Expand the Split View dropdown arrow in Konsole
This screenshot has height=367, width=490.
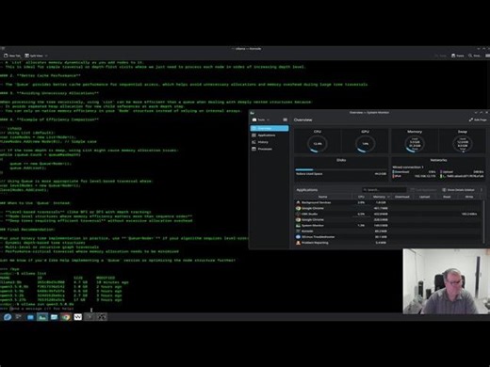pyautogui.click(x=46, y=56)
